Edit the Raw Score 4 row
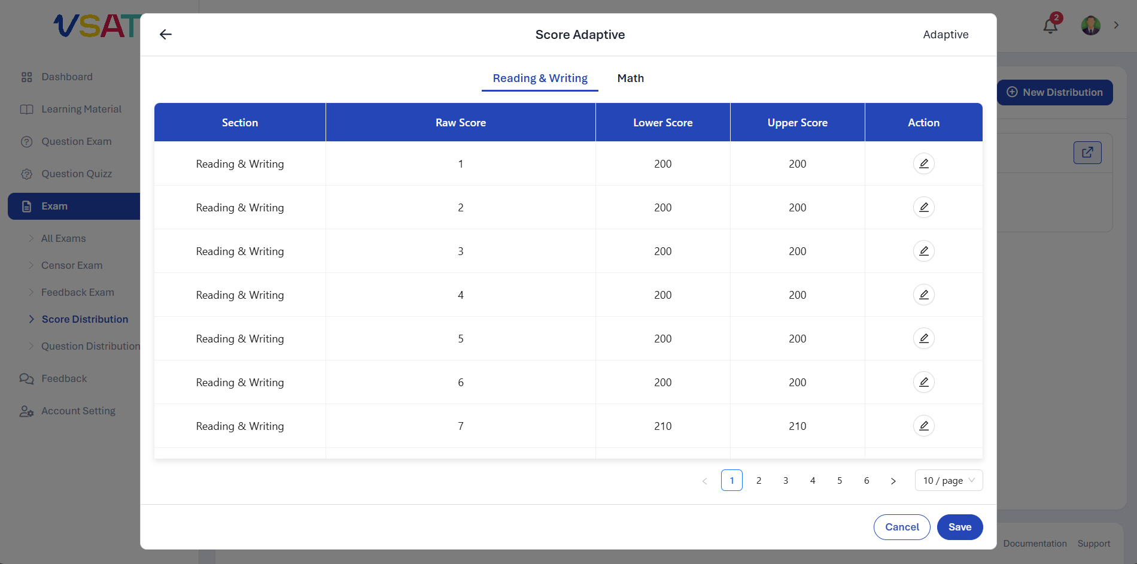 pyautogui.click(x=923, y=295)
